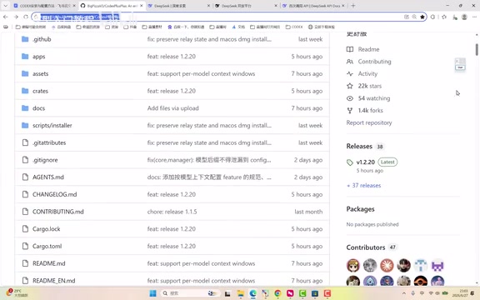Open the docs folder name link
480x300 pixels.
click(38, 108)
